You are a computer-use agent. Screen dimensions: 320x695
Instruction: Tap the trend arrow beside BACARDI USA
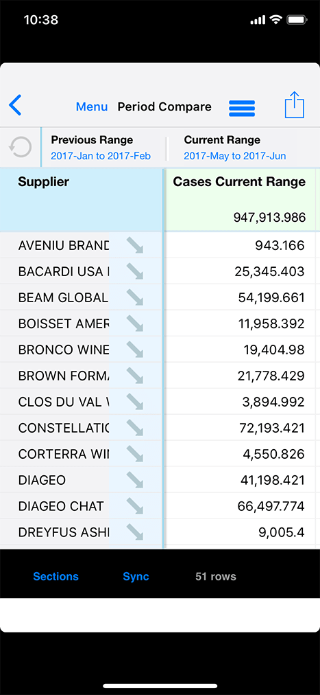point(135,271)
